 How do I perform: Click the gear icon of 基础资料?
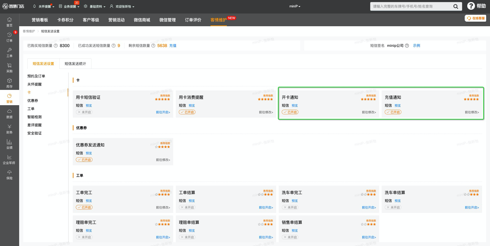86,6
